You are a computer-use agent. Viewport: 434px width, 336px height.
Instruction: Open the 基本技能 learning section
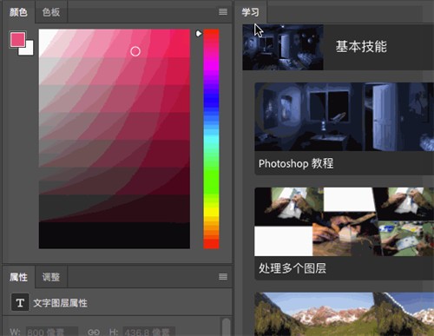pyautogui.click(x=338, y=47)
